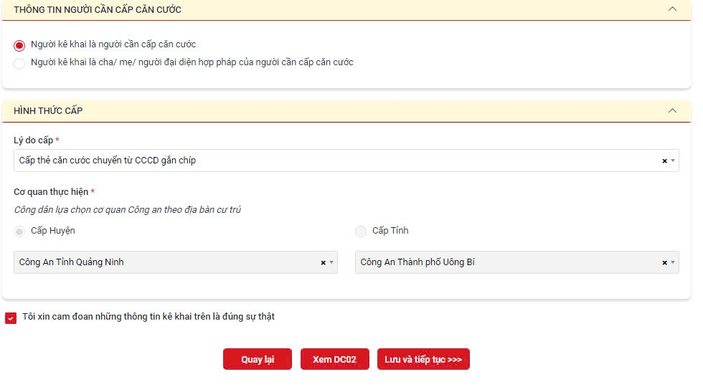Image resolution: width=703 pixels, height=392 pixels.
Task: Click the 'Công An Tỉnh Quảng Ninh' field text
Action: click(x=72, y=262)
